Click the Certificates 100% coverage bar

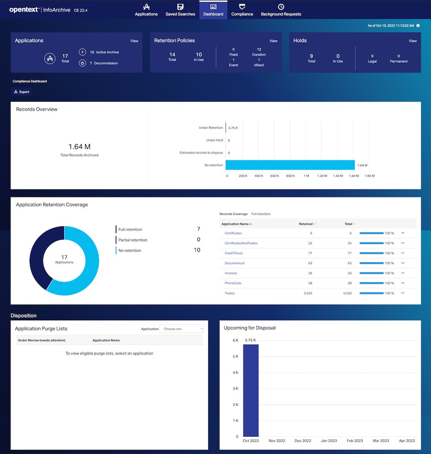pos(371,233)
